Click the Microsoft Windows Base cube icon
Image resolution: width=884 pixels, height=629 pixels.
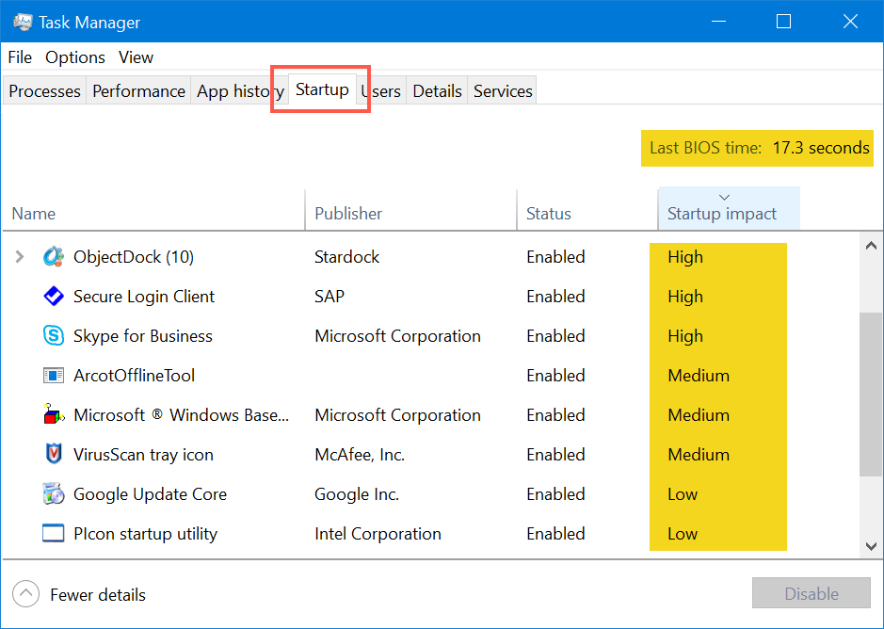pyautogui.click(x=54, y=414)
